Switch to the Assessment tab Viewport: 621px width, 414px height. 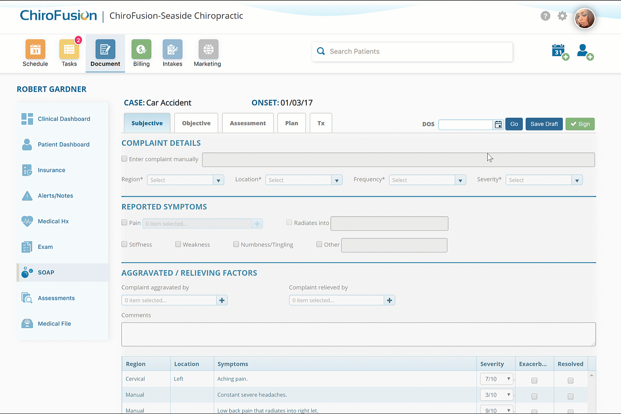coord(248,123)
